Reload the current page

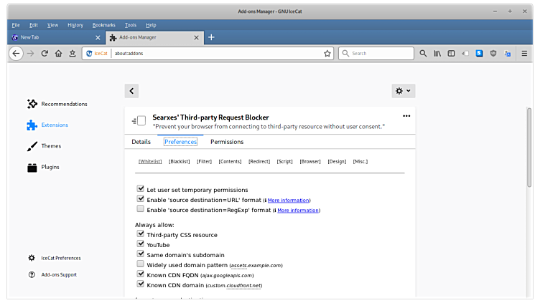pyautogui.click(x=45, y=53)
